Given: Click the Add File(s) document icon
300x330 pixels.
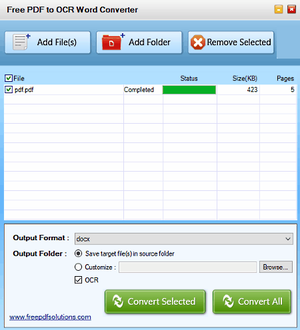Looking at the screenshot, I should click(21, 42).
